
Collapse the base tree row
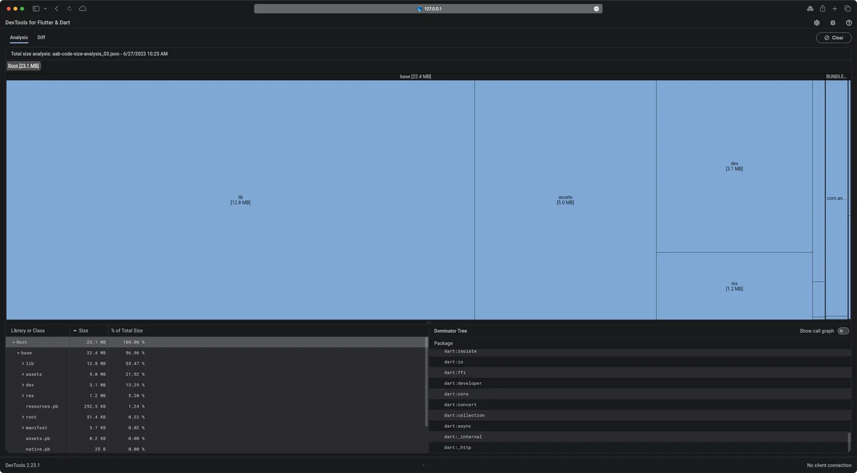pos(18,353)
